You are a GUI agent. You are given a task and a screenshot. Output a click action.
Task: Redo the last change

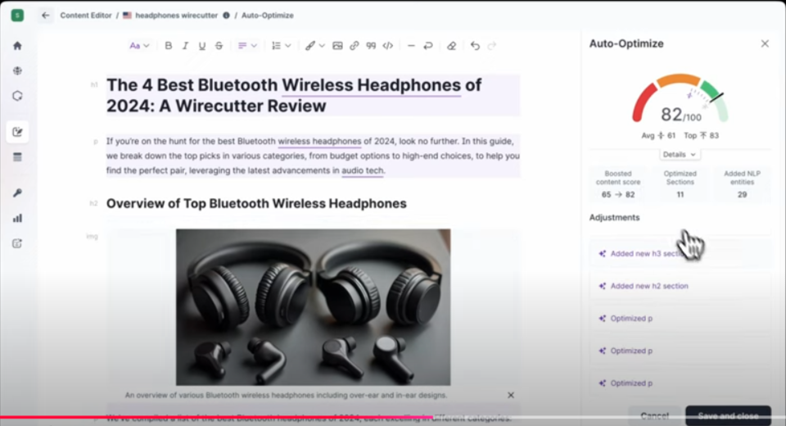pyautogui.click(x=492, y=46)
